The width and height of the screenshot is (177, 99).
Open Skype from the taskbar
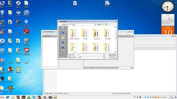coord(34,97)
